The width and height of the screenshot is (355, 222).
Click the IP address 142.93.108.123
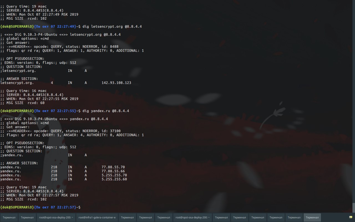pos(116,83)
